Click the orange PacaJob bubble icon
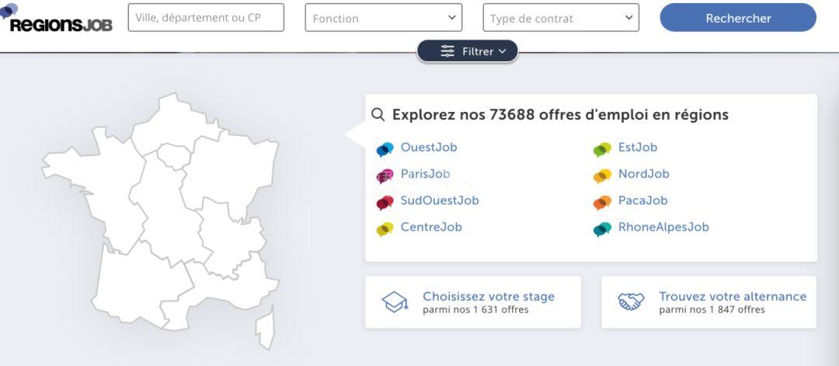The width and height of the screenshot is (839, 366). (603, 203)
